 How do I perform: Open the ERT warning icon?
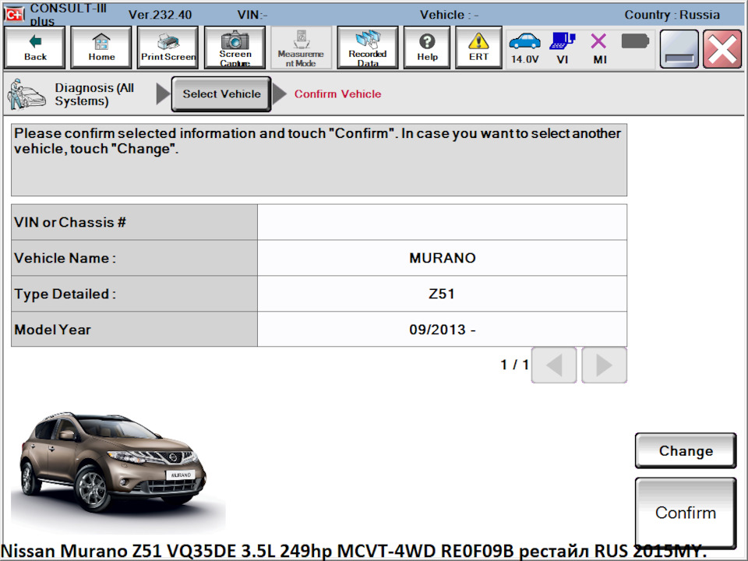click(x=478, y=47)
